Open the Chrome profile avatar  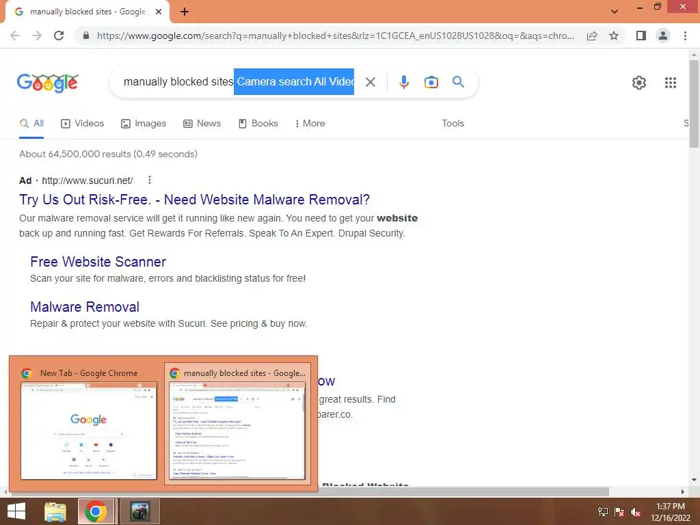pos(663,36)
